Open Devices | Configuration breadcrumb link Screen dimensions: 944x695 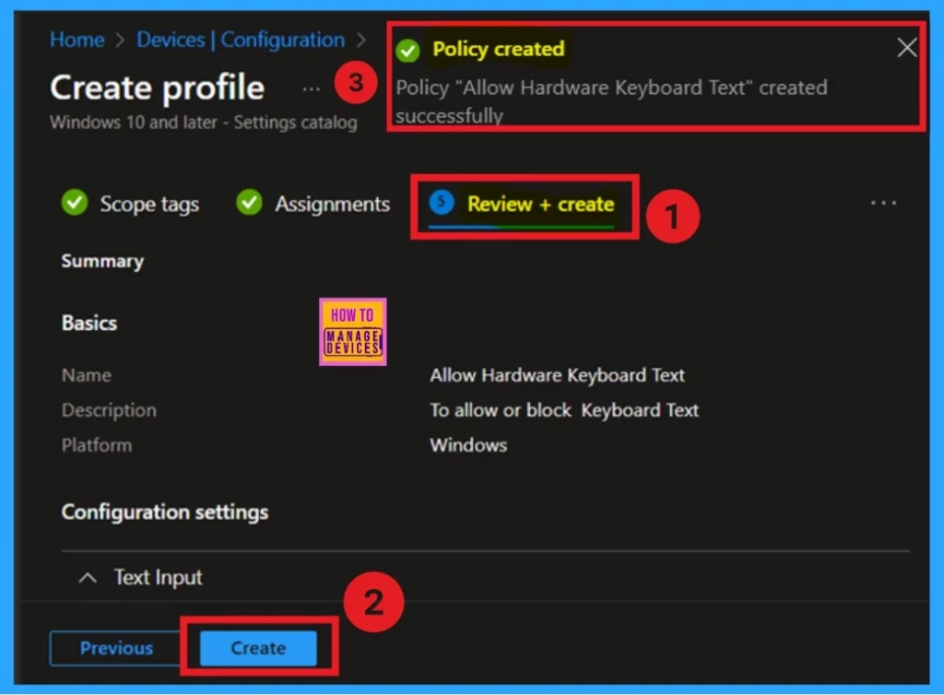point(241,40)
